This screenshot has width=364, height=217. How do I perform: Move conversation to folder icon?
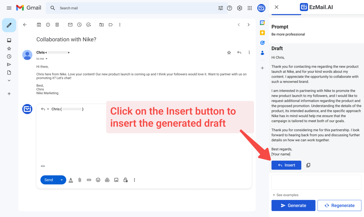101,25
